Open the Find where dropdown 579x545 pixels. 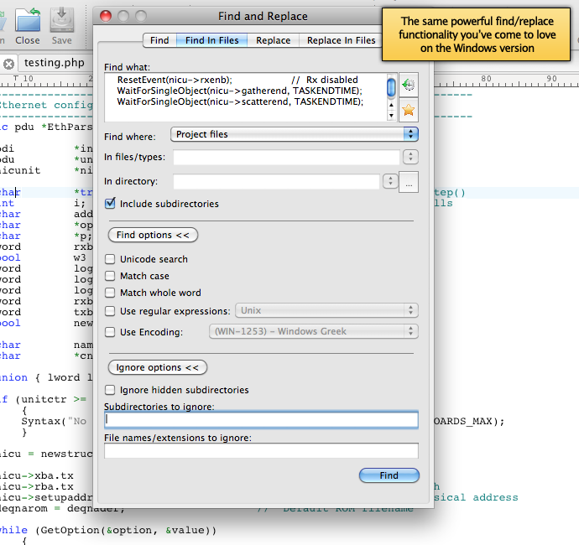(x=294, y=134)
